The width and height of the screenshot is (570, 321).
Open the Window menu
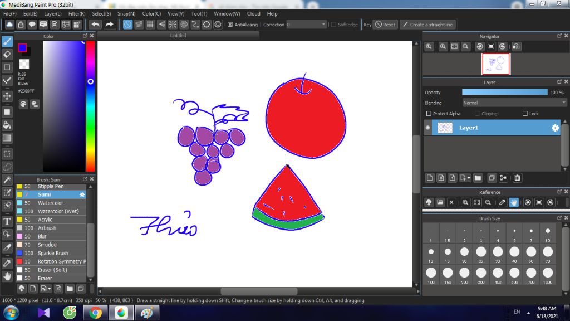coord(227,13)
